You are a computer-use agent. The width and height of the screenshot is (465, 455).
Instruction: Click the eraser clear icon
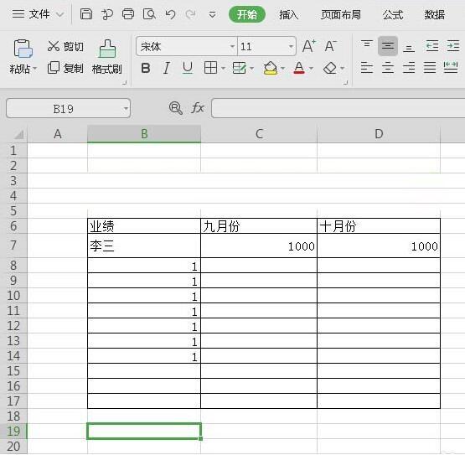pyautogui.click(x=330, y=68)
